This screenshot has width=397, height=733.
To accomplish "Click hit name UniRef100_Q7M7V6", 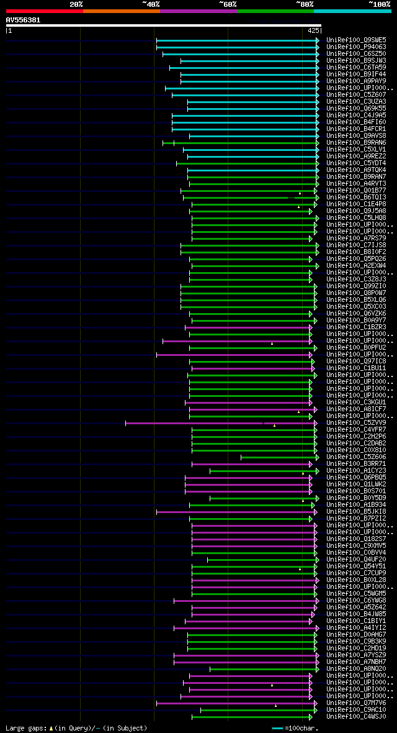I will (356, 703).
